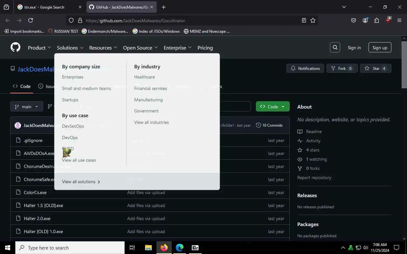Select Startups in Solutions menu
This screenshot has width=407, height=254.
[x=70, y=100]
